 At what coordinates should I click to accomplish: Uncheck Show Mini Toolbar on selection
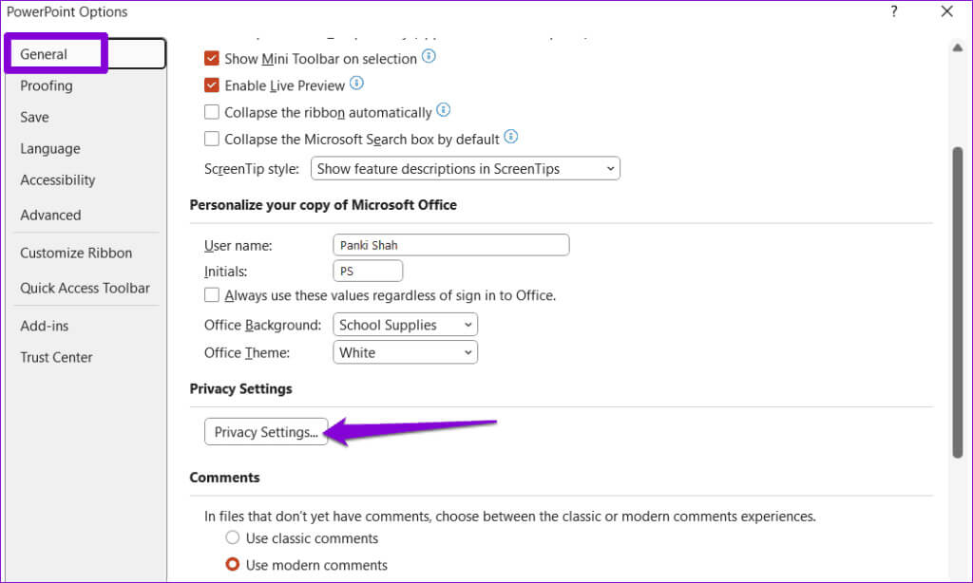212,59
